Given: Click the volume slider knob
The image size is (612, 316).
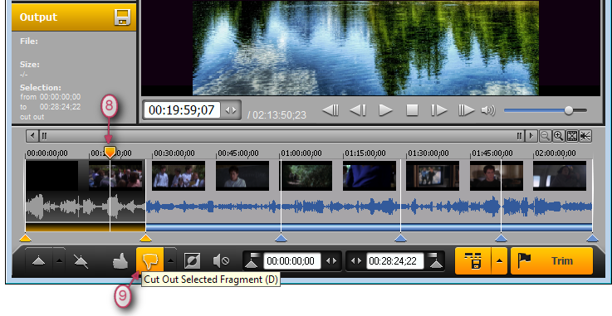Looking at the screenshot, I should click(569, 110).
